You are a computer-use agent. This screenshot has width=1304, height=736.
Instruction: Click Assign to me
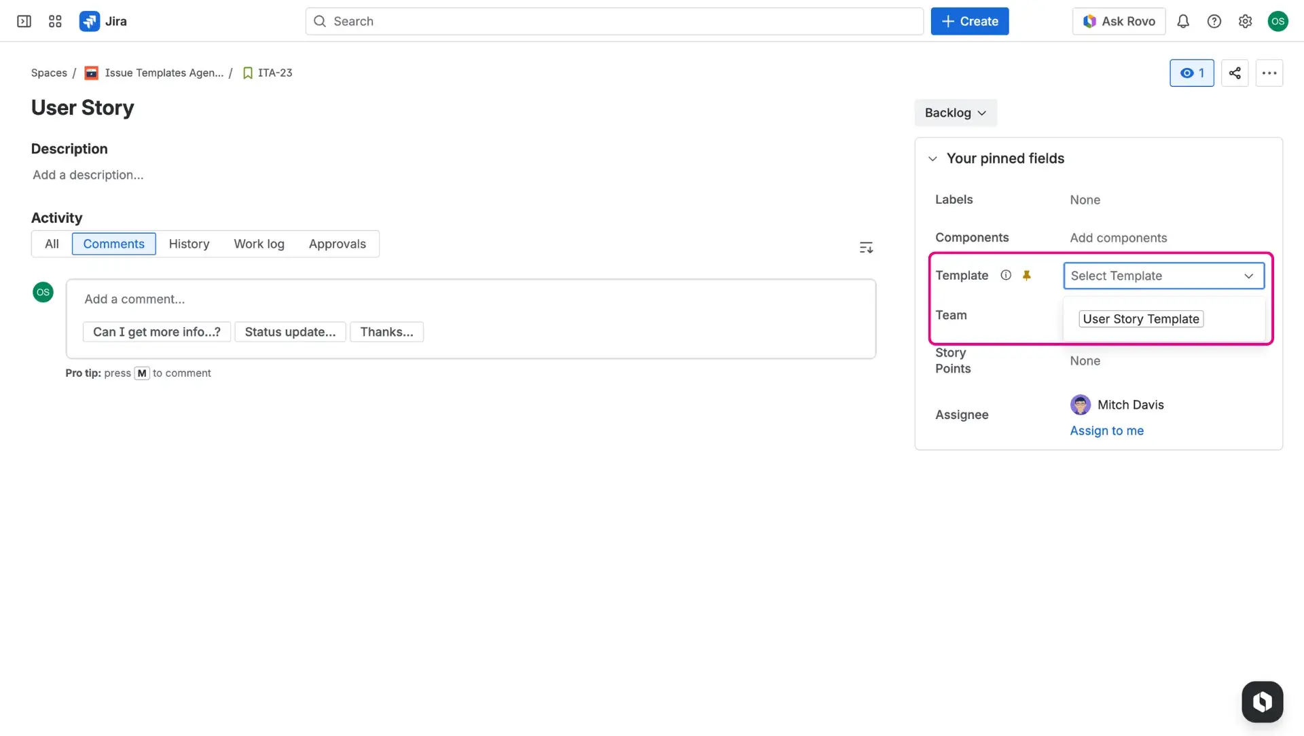click(1106, 430)
